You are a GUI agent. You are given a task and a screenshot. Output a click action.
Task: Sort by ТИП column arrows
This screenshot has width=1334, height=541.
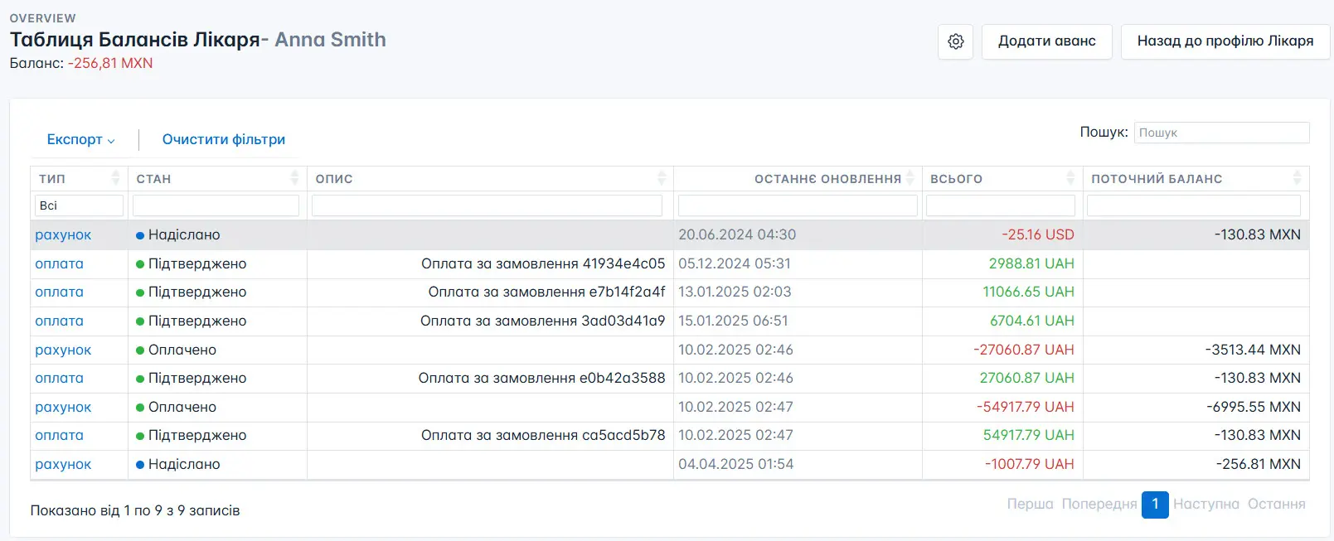click(115, 178)
